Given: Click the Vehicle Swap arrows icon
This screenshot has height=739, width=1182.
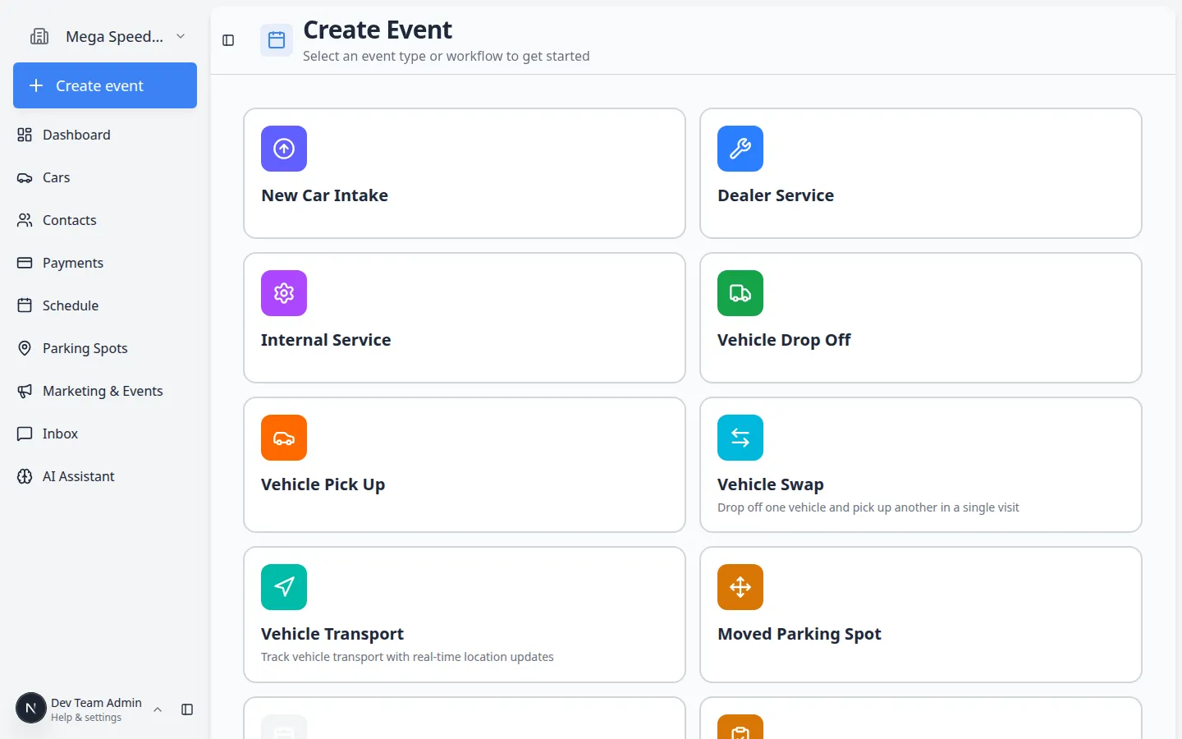Looking at the screenshot, I should pos(740,438).
